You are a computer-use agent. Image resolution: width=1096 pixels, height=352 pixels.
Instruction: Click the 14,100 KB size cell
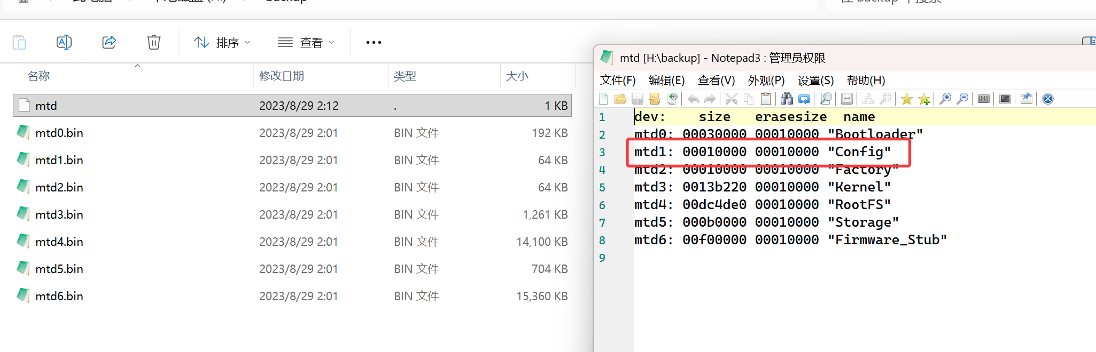point(542,242)
